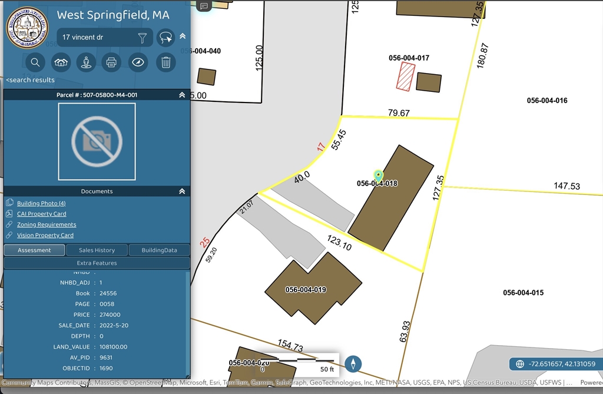
Task: Go back to search results
Action: pos(31,80)
